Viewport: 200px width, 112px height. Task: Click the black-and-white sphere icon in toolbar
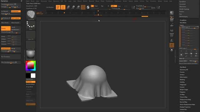click(x=88, y=7)
